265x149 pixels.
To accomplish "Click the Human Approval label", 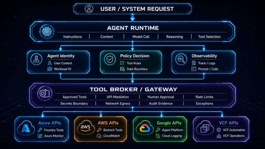I will 161,97.
